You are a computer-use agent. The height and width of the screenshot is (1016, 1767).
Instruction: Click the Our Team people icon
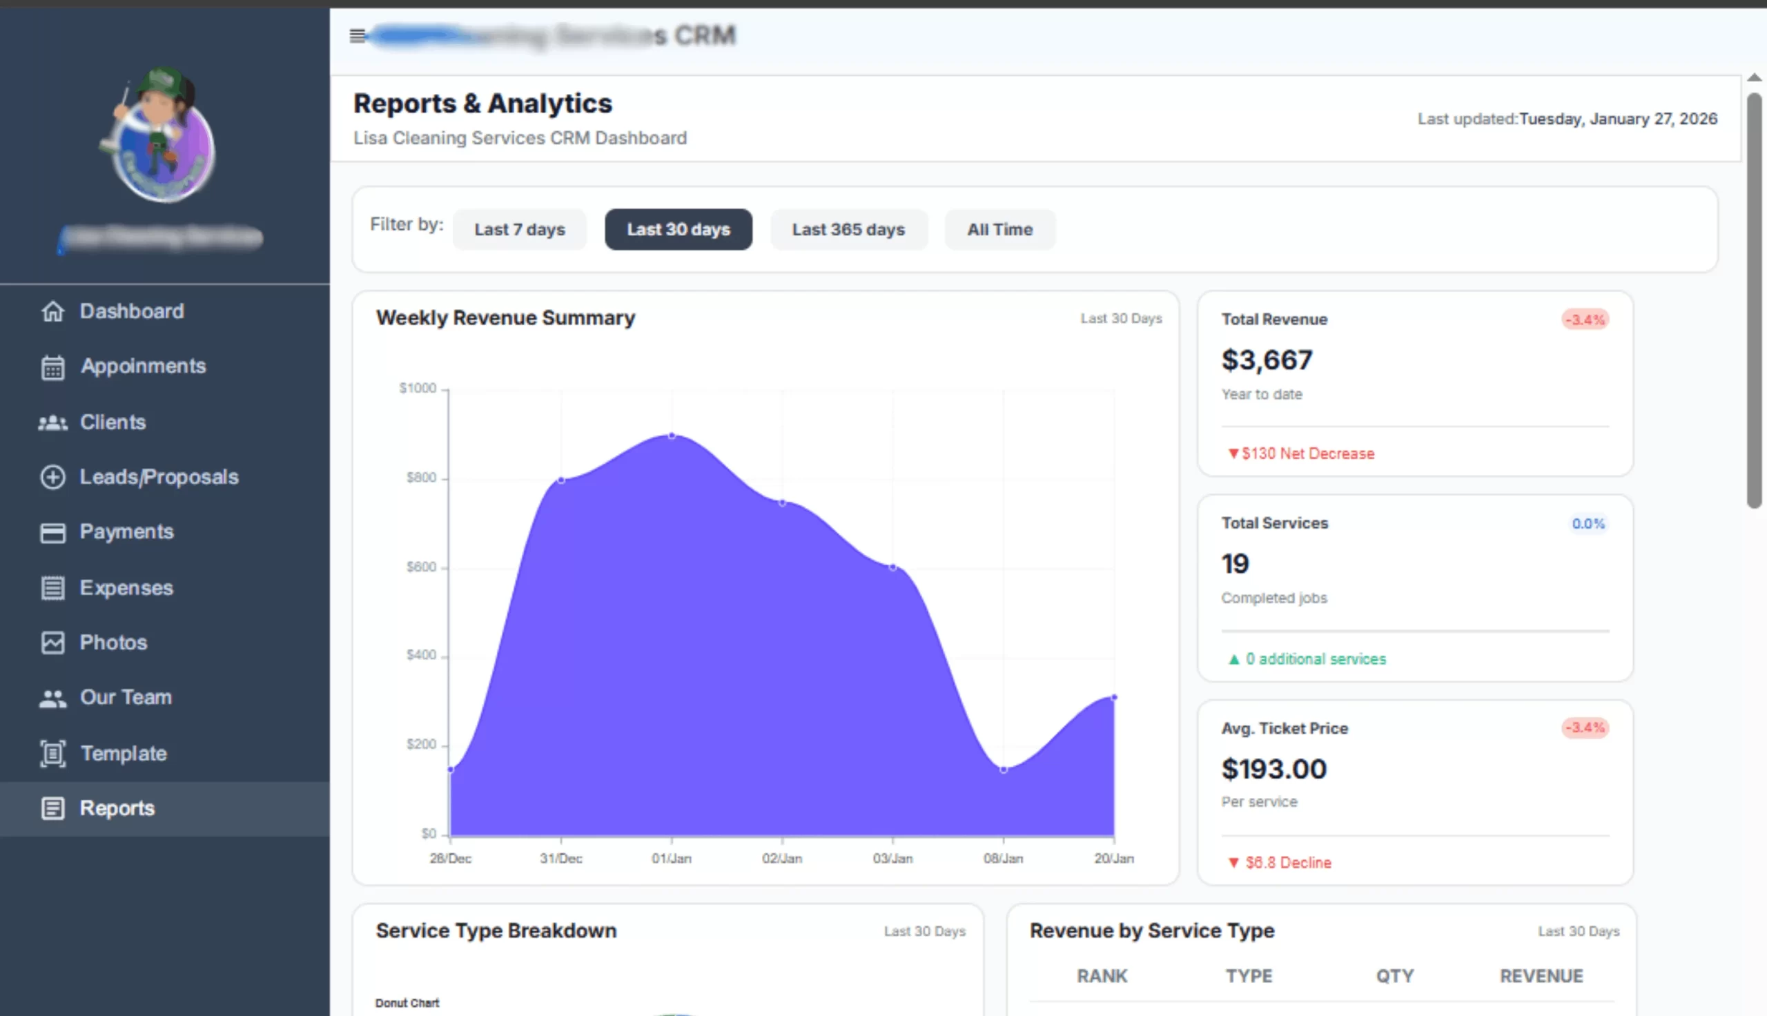coord(52,698)
